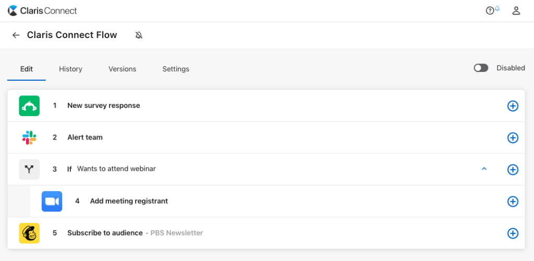The image size is (534, 261).
Task: Open the Alert team step
Action: coord(266,138)
